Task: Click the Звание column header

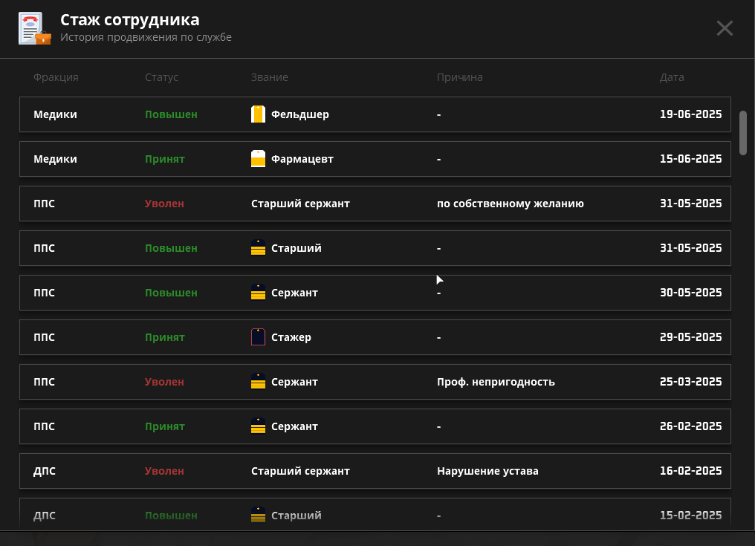Action: coord(269,77)
